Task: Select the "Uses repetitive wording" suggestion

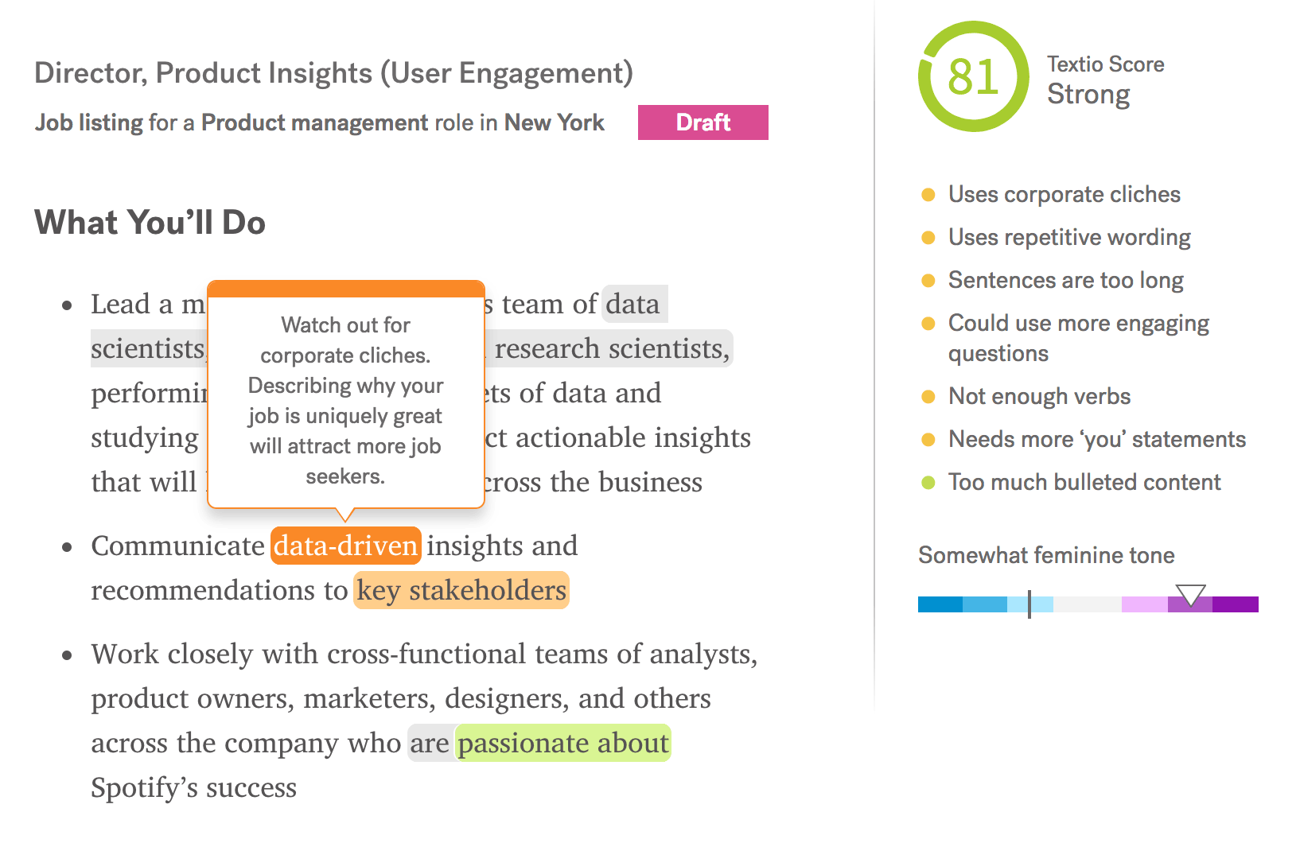Action: pos(1068,237)
